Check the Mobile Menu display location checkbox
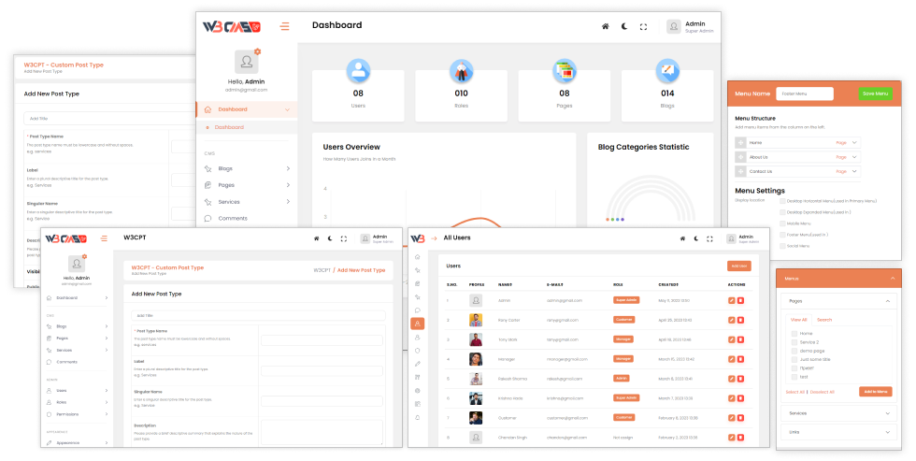 (782, 223)
